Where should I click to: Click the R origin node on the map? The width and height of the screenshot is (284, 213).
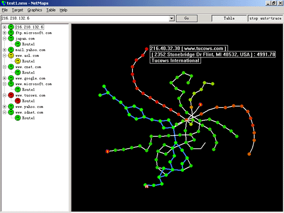147,186
